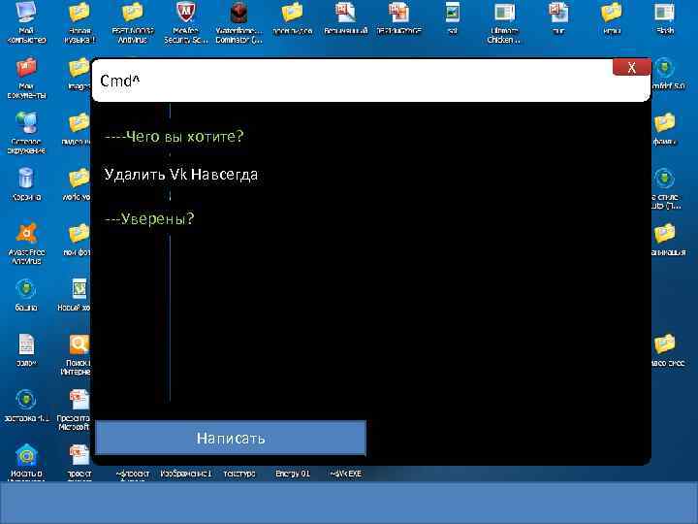Open the анимация folder on right side
The image size is (698, 524).
pyautogui.click(x=666, y=240)
